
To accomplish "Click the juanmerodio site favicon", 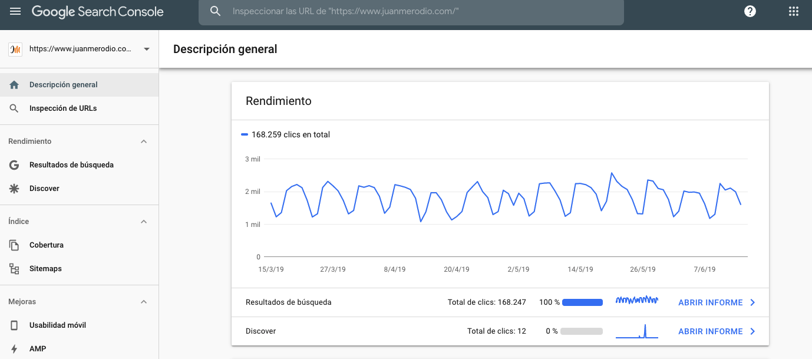I will [x=15, y=50].
